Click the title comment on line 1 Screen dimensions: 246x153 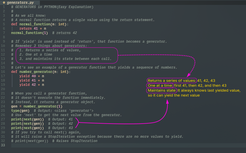(x=52, y=7)
